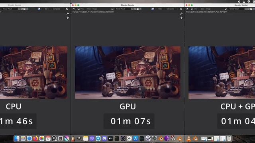Click the rendered image in CPU window

pos(33,72)
